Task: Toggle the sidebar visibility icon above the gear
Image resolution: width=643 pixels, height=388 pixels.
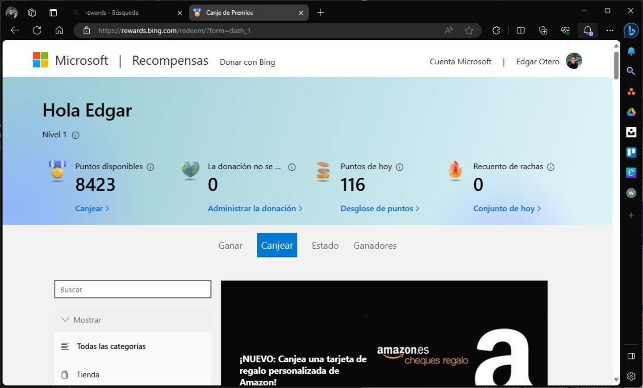Action: click(x=631, y=356)
